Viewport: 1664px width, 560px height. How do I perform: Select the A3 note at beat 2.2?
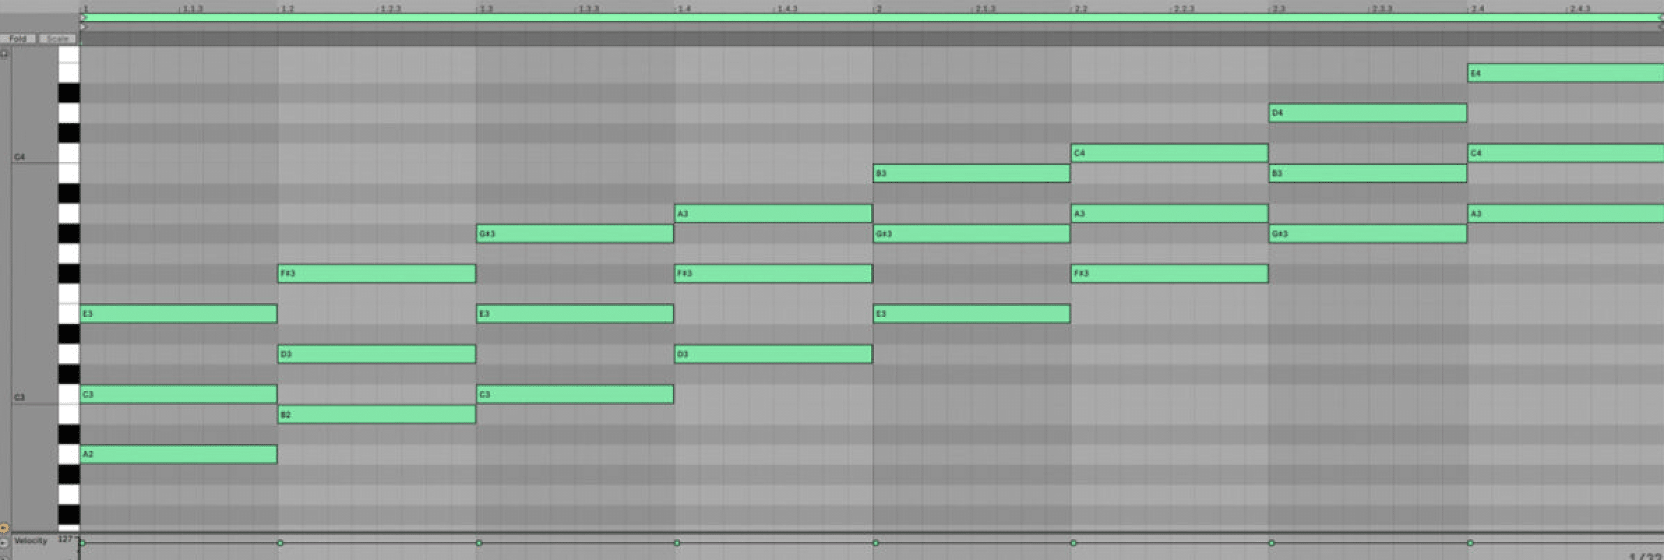(1170, 213)
